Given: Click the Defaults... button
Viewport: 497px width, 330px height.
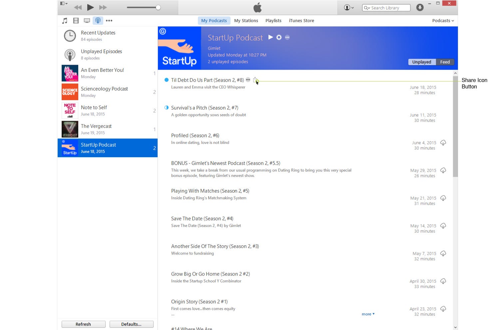Looking at the screenshot, I should (131, 324).
